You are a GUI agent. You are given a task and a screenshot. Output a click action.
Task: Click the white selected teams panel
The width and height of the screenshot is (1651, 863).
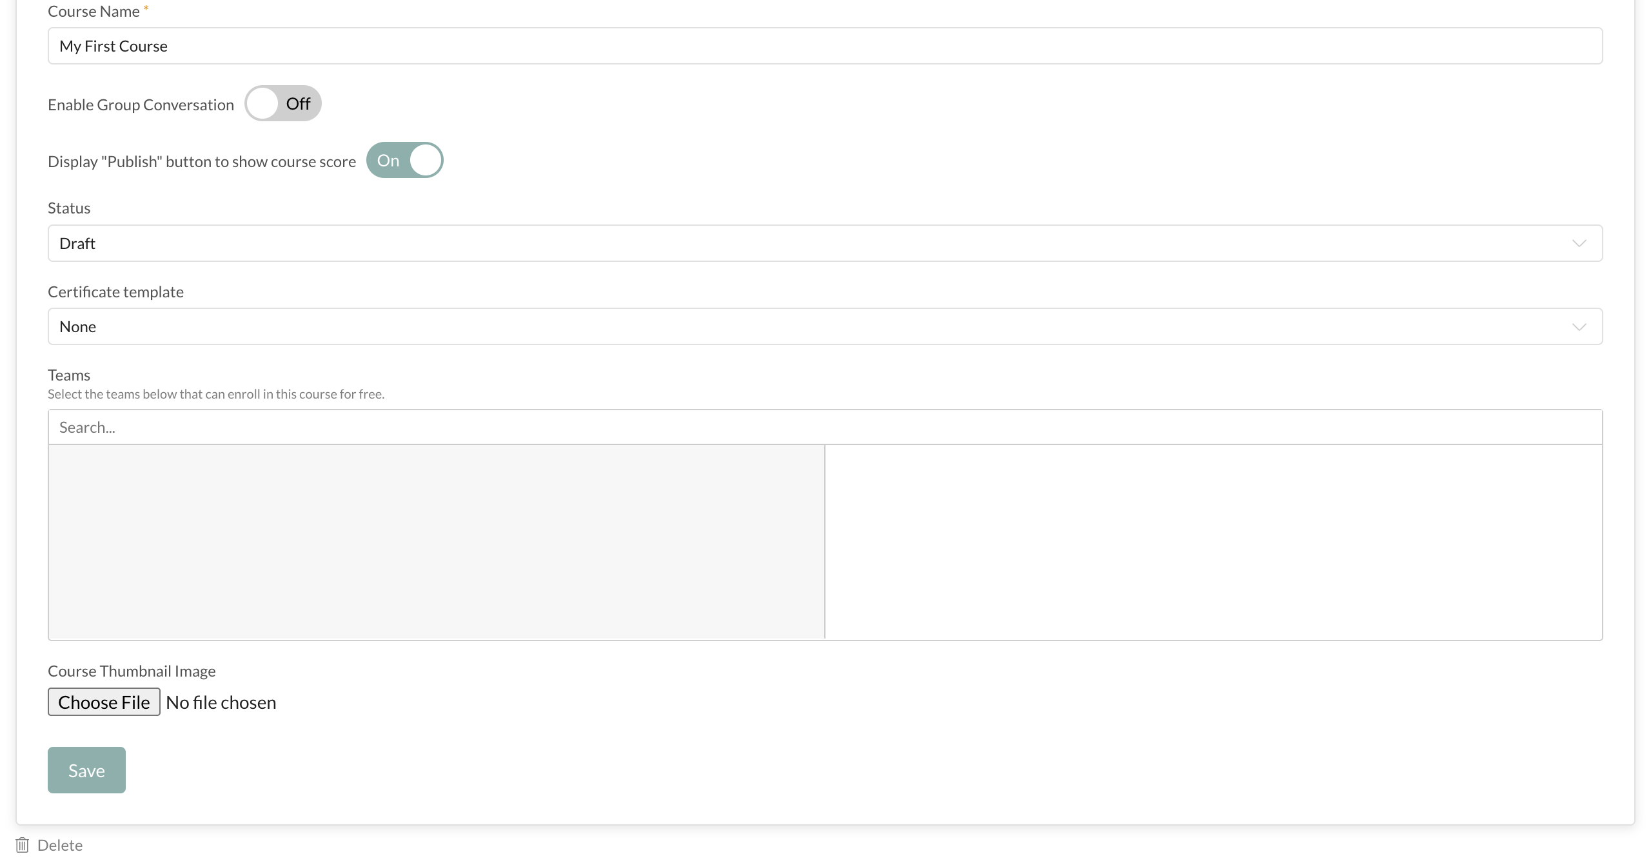[x=1213, y=542]
